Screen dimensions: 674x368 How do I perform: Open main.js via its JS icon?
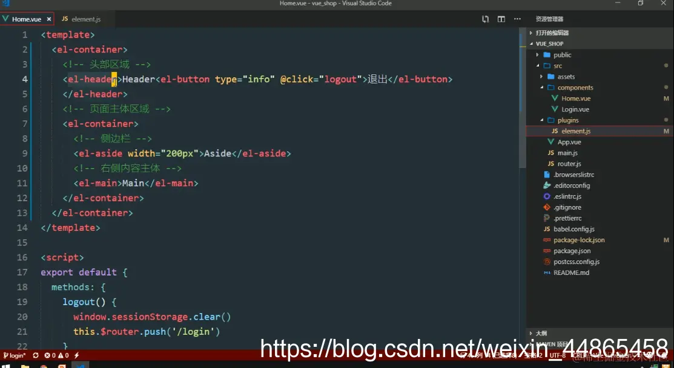point(550,153)
